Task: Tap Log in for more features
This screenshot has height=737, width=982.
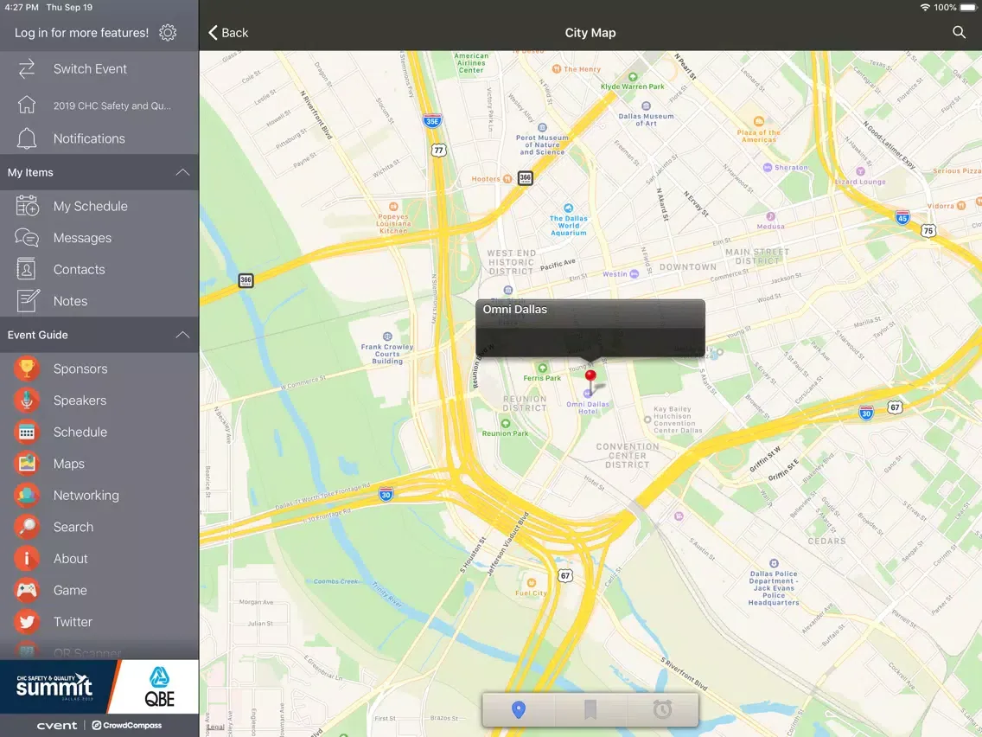Action: [x=81, y=33]
